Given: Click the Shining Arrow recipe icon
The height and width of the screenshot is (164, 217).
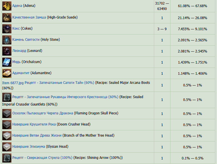Looking at the screenshot, I should click(x=7, y=158).
